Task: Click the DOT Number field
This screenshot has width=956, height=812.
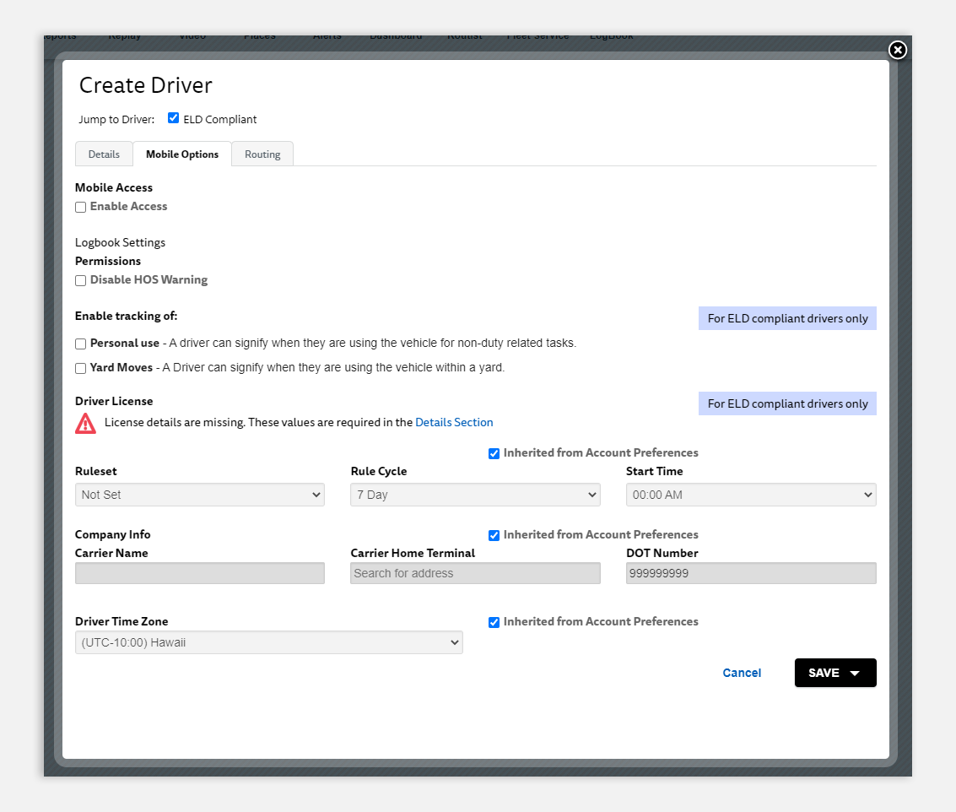Action: point(751,573)
